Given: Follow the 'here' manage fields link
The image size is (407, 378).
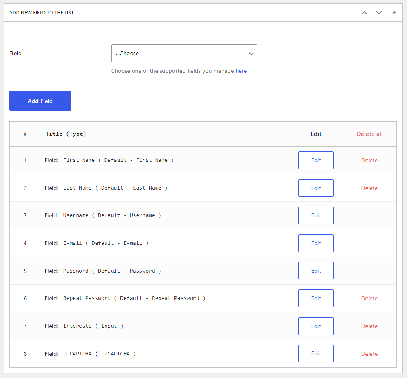Looking at the screenshot, I should [241, 71].
